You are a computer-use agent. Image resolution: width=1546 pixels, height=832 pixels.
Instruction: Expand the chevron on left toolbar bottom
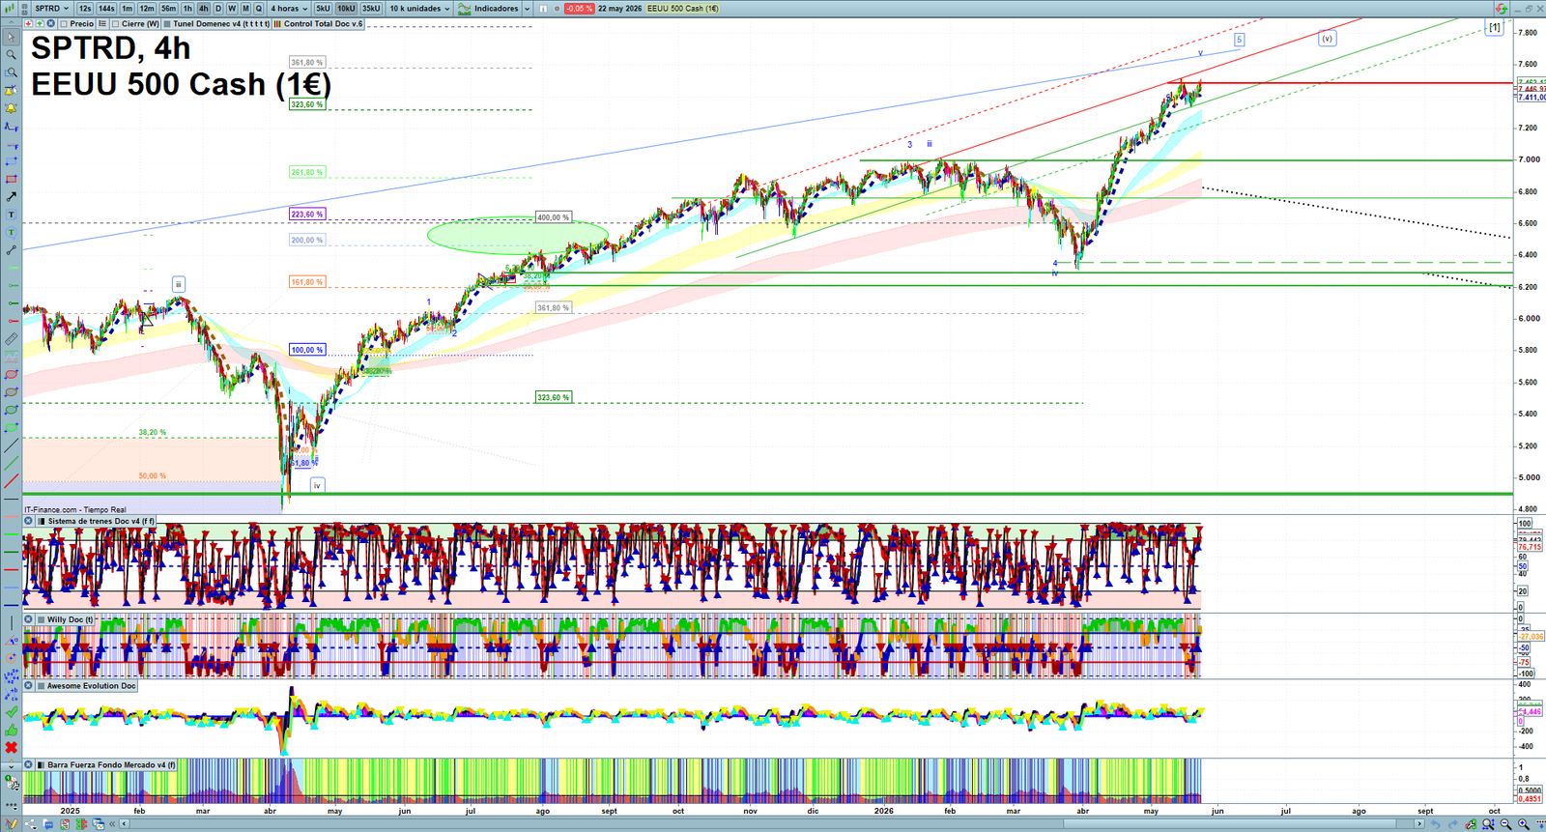point(12,767)
